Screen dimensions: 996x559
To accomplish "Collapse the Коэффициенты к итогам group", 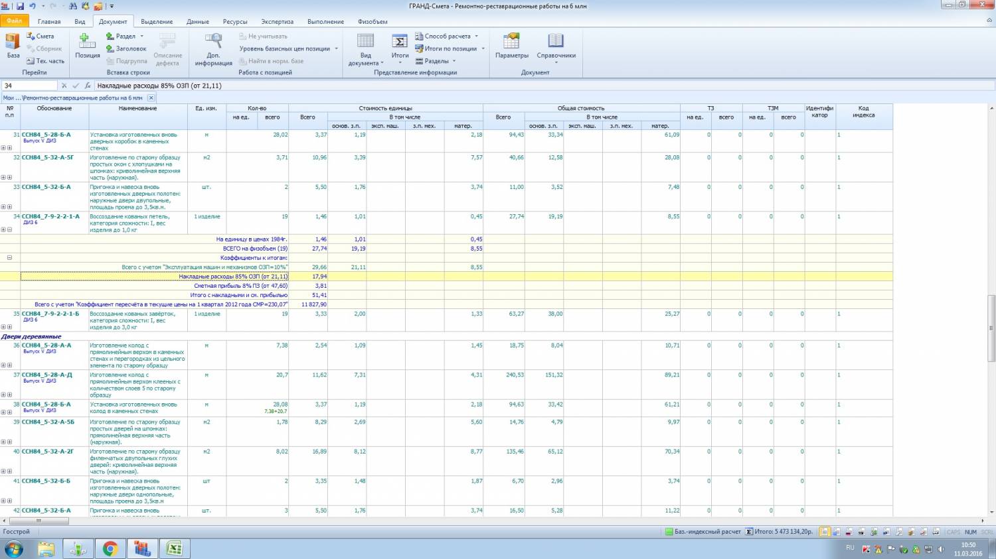I will (x=9, y=258).
